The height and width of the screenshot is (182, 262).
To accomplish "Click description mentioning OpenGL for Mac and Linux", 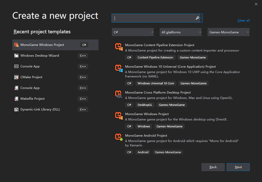I will [179, 98].
